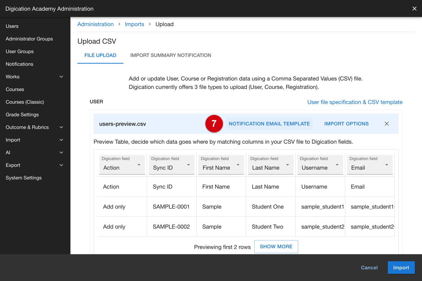The height and width of the screenshot is (281, 422).
Task: Select the SAMPLE-0002 Sync ID cell
Action: point(171,227)
